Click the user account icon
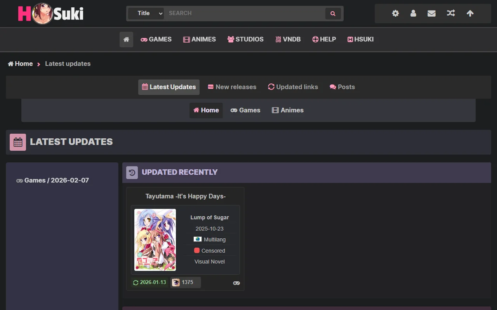 click(413, 13)
